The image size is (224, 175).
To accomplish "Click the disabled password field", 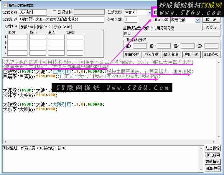I will click(89, 12).
